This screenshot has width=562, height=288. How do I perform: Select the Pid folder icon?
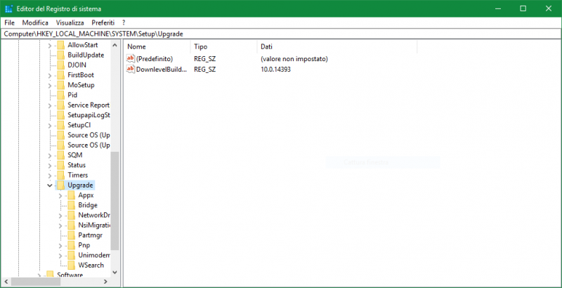tap(61, 96)
